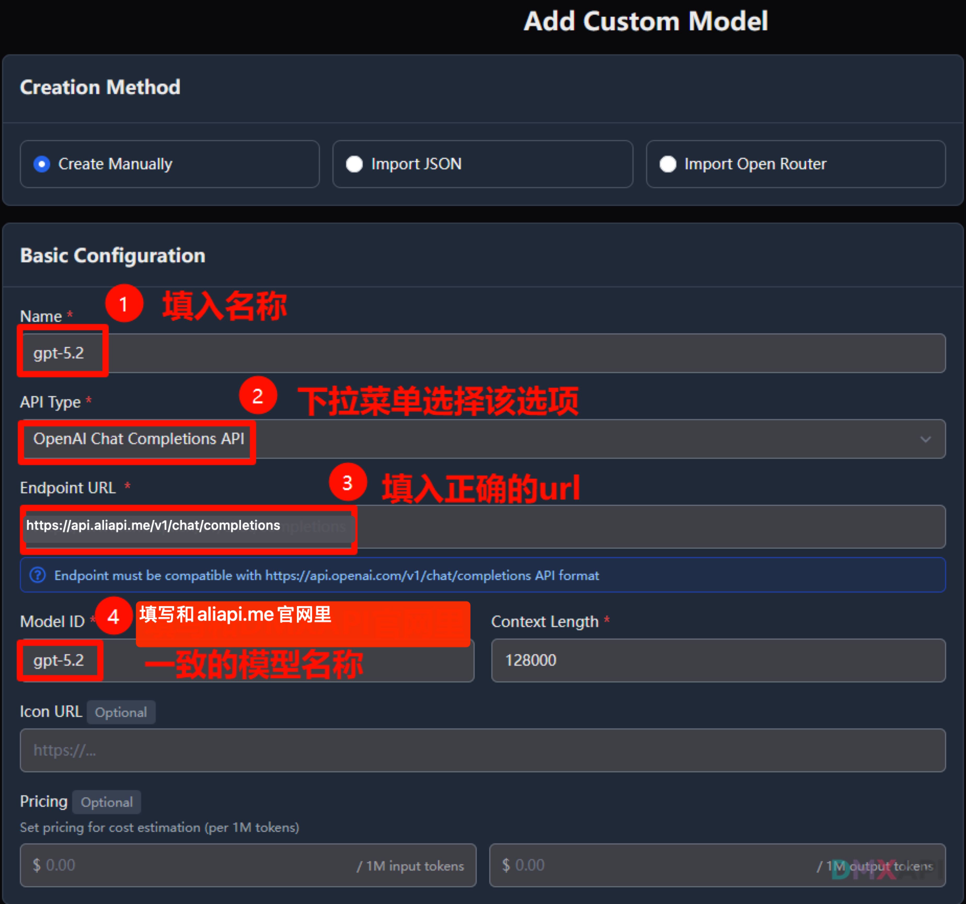Click the "Icon URL" field label
Screen dimensions: 966x904
click(x=51, y=712)
